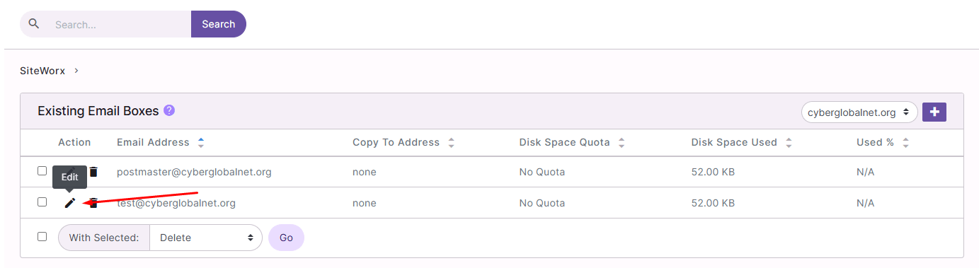
Task: Click the magnifier icon in search bar
Action: point(33,24)
